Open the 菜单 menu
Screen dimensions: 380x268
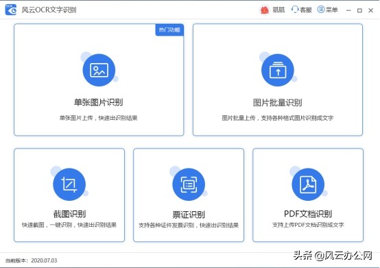pyautogui.click(x=327, y=10)
